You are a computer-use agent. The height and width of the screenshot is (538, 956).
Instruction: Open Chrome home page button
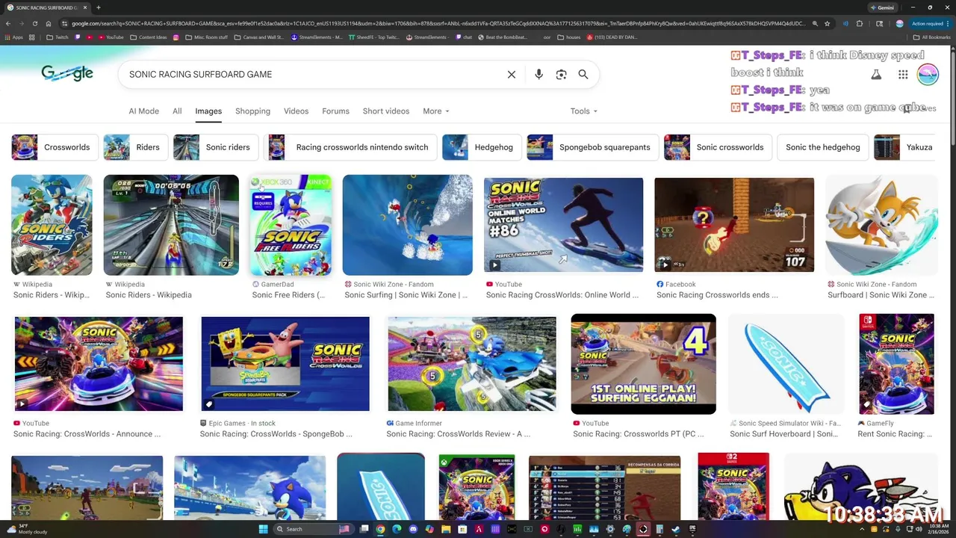48,23
